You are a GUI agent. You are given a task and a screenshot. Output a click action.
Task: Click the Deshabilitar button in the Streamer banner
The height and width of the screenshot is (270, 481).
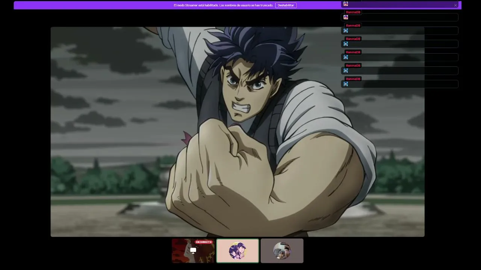click(286, 5)
